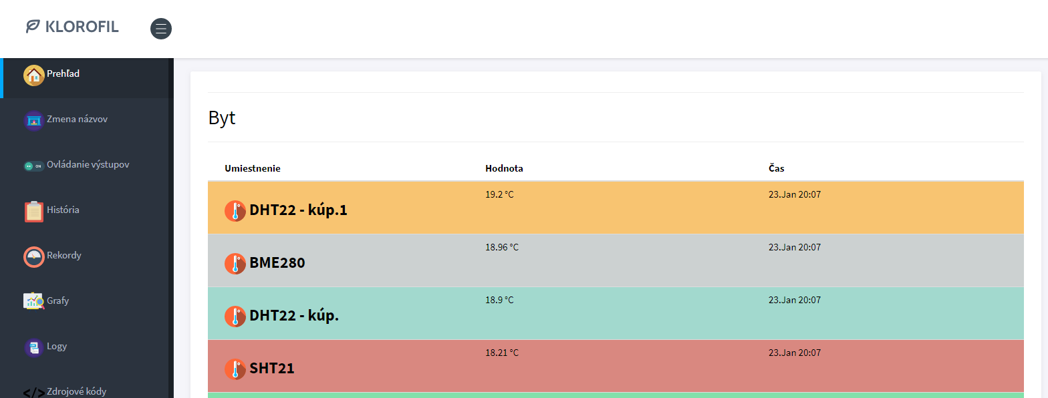Screen dimensions: 1048x398
Task: Open the História menu item
Action: [63, 210]
